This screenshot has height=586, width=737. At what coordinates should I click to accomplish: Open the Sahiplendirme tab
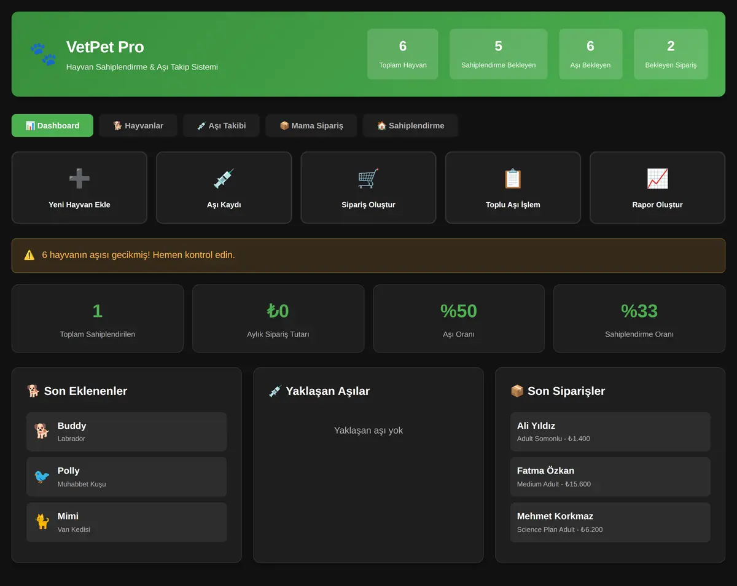pos(410,125)
